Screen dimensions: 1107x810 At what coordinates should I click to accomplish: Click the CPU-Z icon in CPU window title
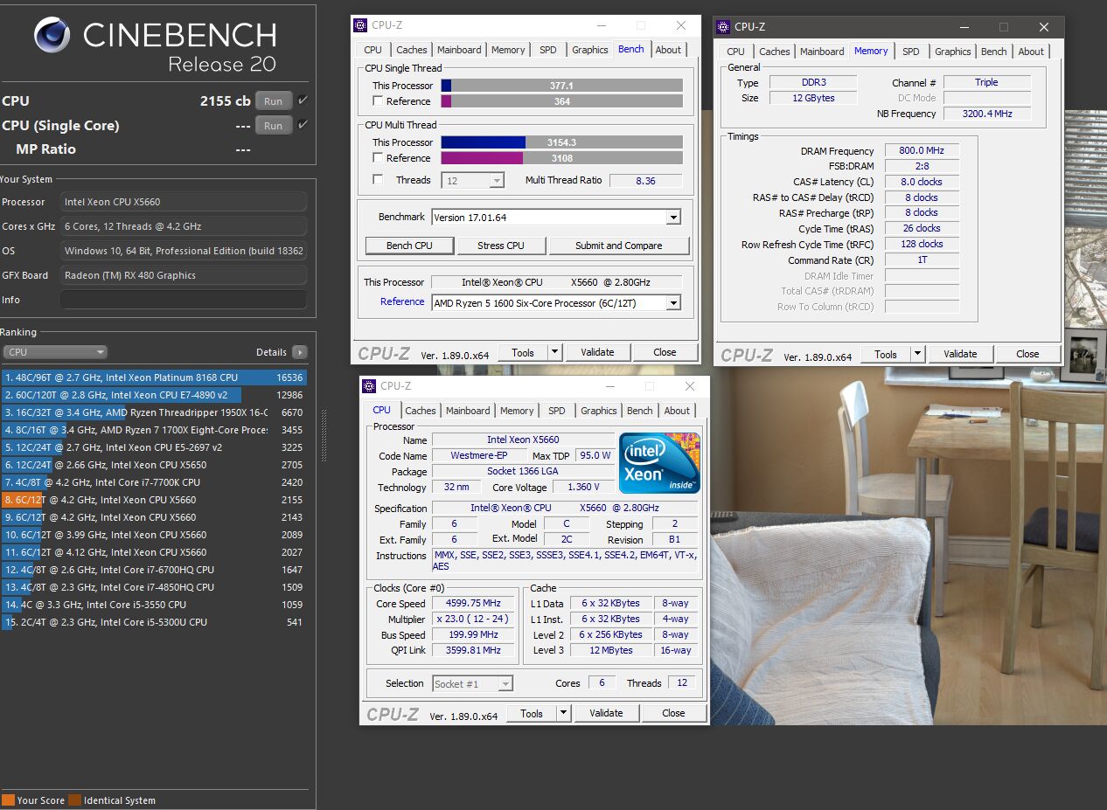[370, 386]
